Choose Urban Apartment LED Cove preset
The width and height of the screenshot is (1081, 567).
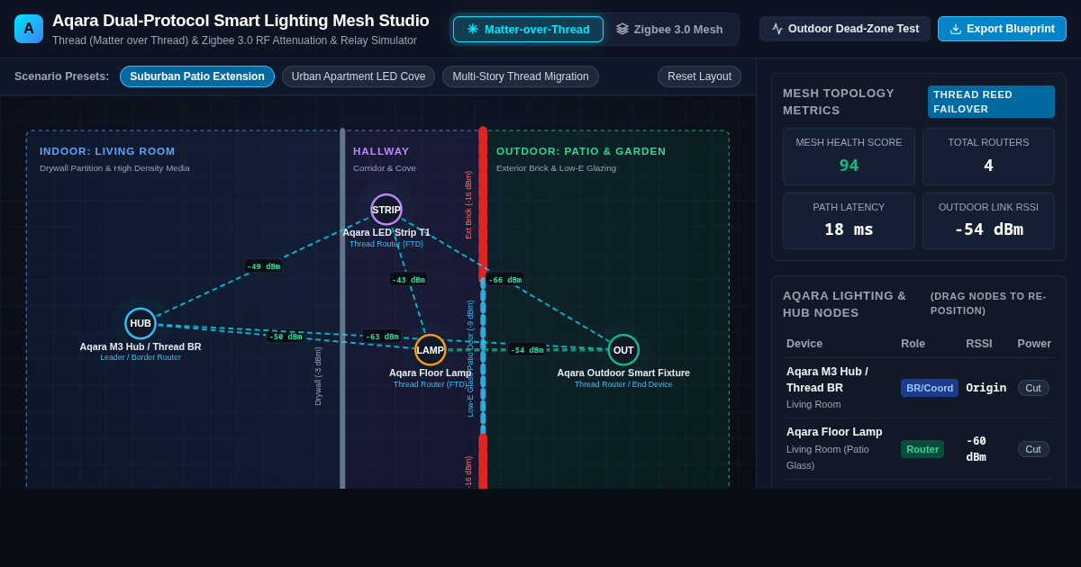point(359,76)
